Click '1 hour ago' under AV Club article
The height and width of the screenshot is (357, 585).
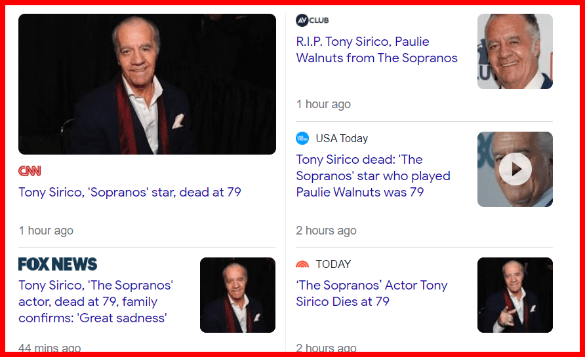(323, 104)
